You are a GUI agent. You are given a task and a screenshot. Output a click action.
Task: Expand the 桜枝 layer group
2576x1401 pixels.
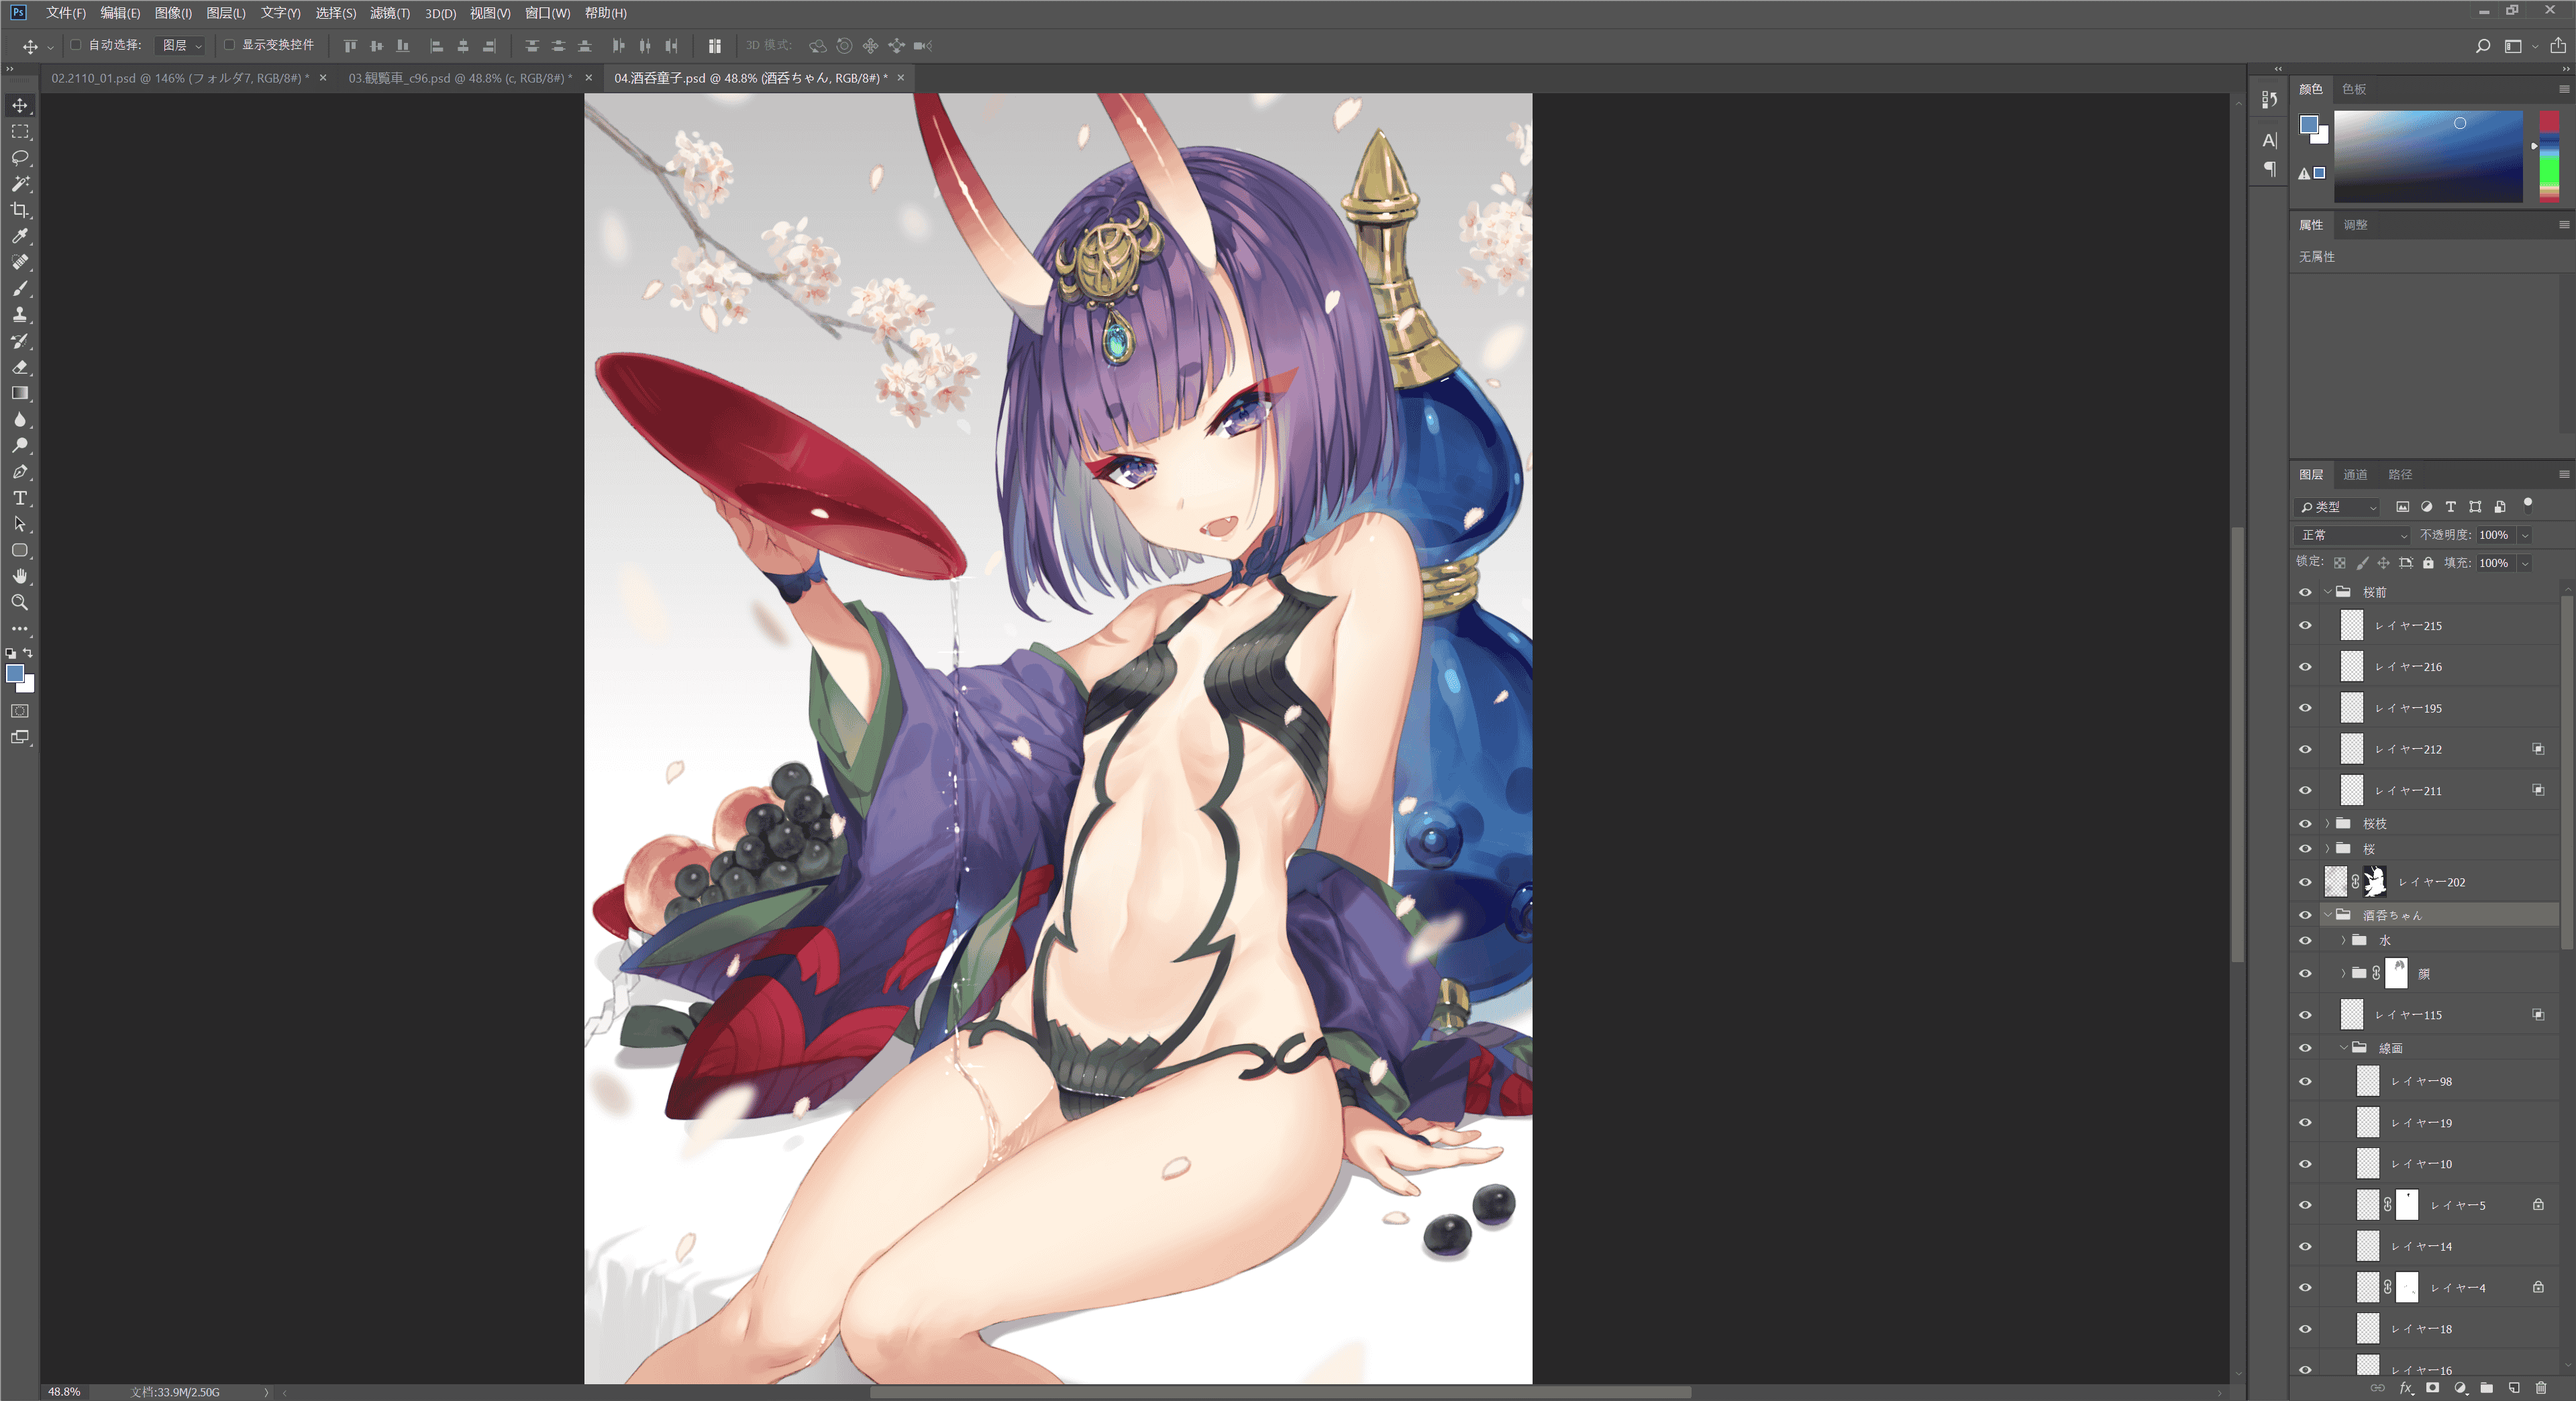[2328, 824]
